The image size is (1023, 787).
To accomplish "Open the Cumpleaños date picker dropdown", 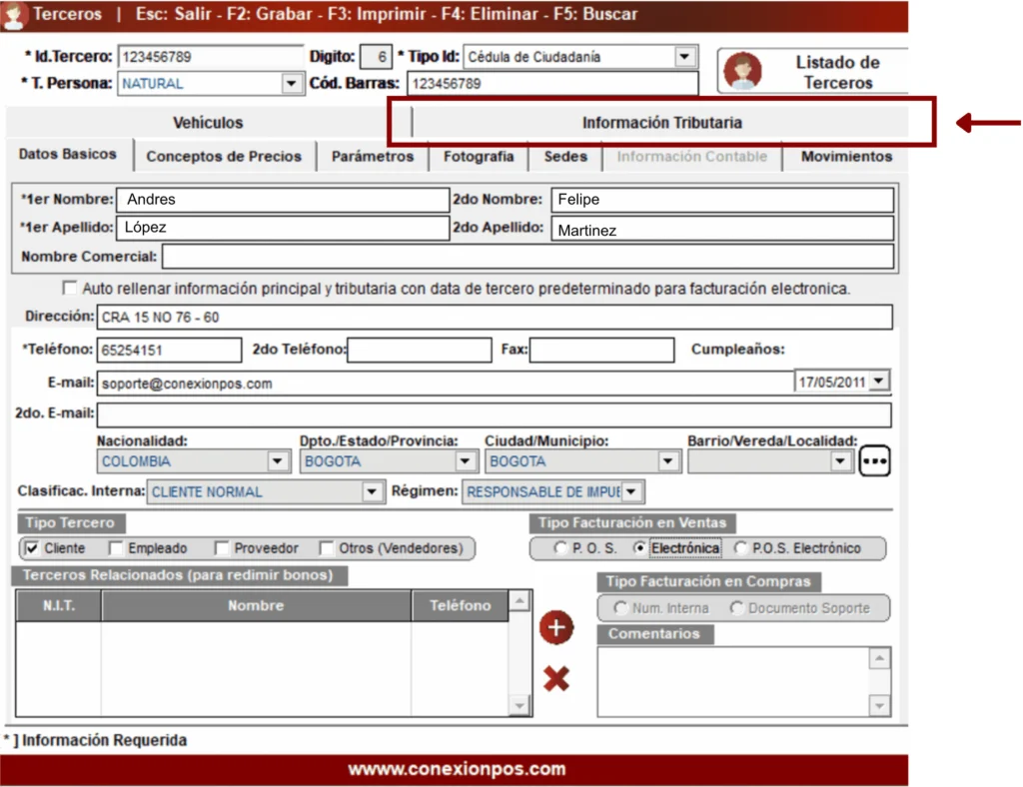I will click(x=879, y=381).
